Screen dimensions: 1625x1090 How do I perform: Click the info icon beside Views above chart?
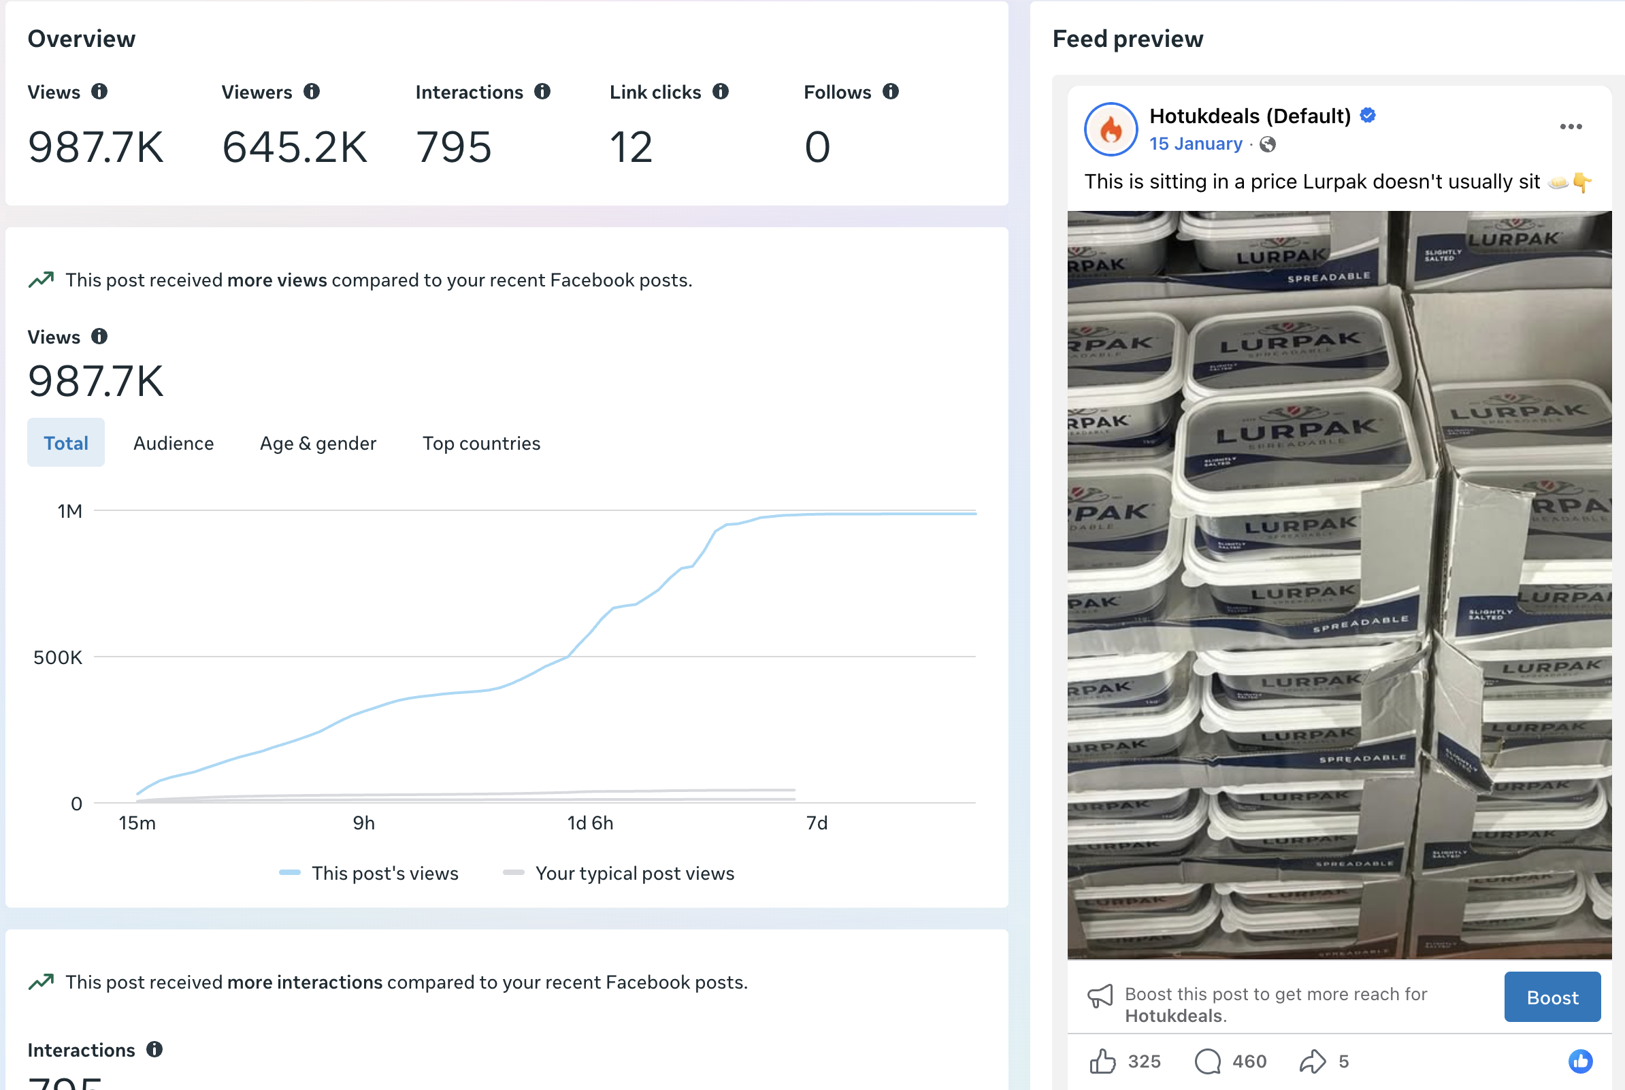tap(99, 336)
